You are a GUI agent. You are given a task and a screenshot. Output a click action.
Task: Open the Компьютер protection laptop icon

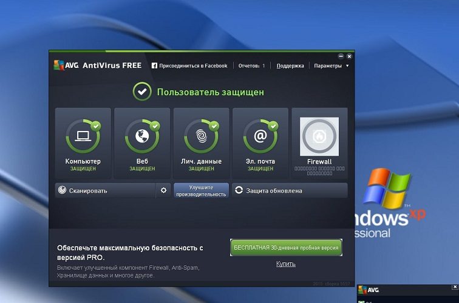tap(83, 136)
